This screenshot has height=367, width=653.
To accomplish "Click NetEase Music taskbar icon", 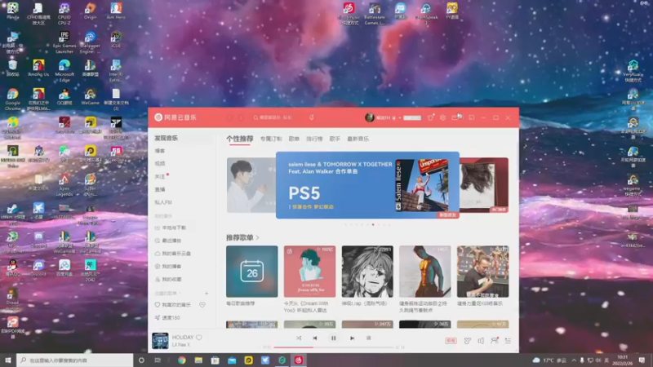I will 299,360.
